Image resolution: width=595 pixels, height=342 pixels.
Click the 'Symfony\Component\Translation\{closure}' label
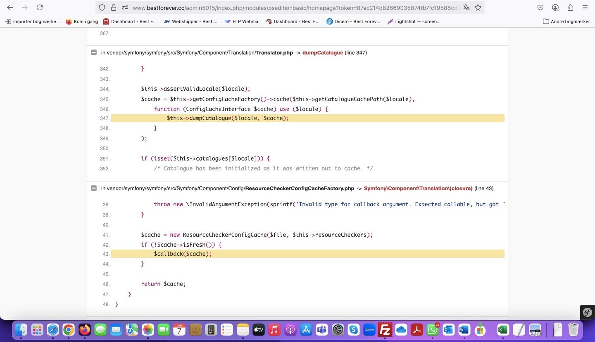point(418,189)
